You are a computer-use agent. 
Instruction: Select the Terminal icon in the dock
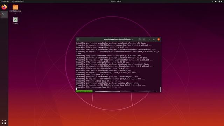(x=4, y=15)
